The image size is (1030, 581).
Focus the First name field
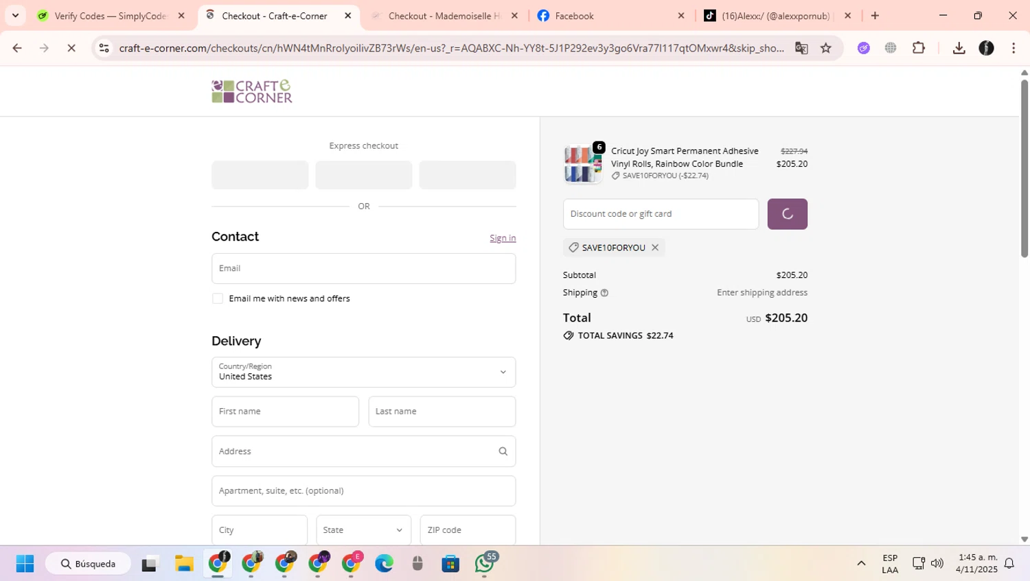(x=285, y=412)
